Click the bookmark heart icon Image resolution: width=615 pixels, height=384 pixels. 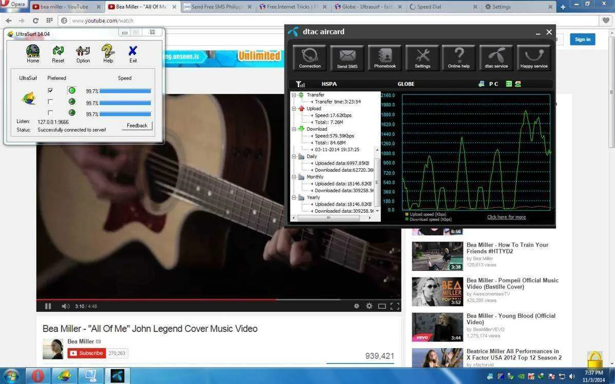pos(606,21)
